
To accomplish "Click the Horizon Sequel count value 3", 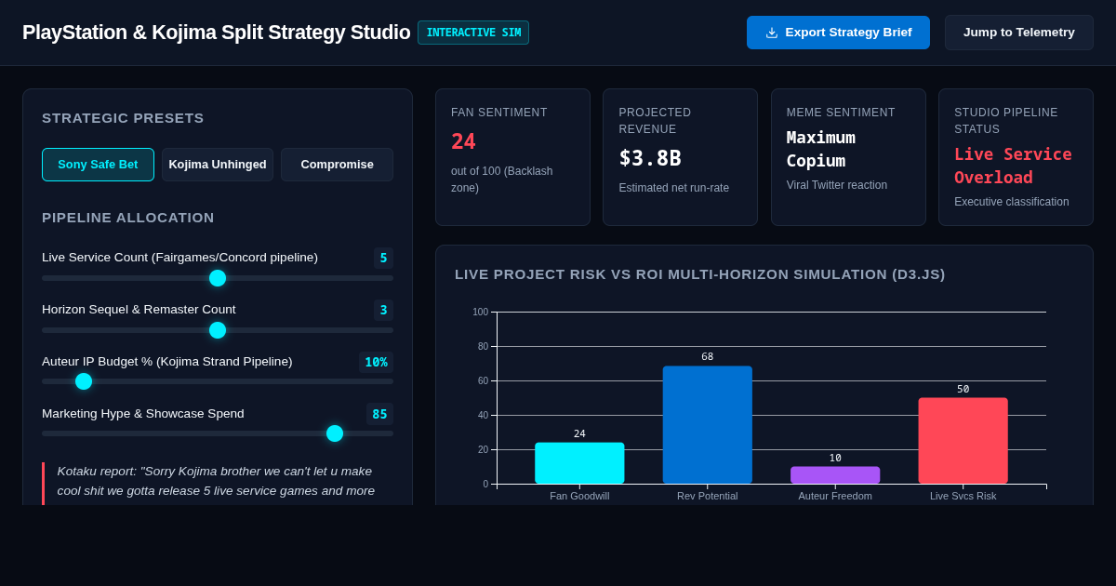I will coord(383,310).
